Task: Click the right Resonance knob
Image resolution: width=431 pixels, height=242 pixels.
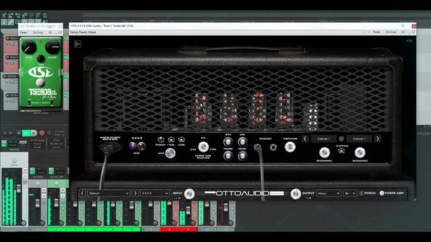Action: click(x=360, y=153)
